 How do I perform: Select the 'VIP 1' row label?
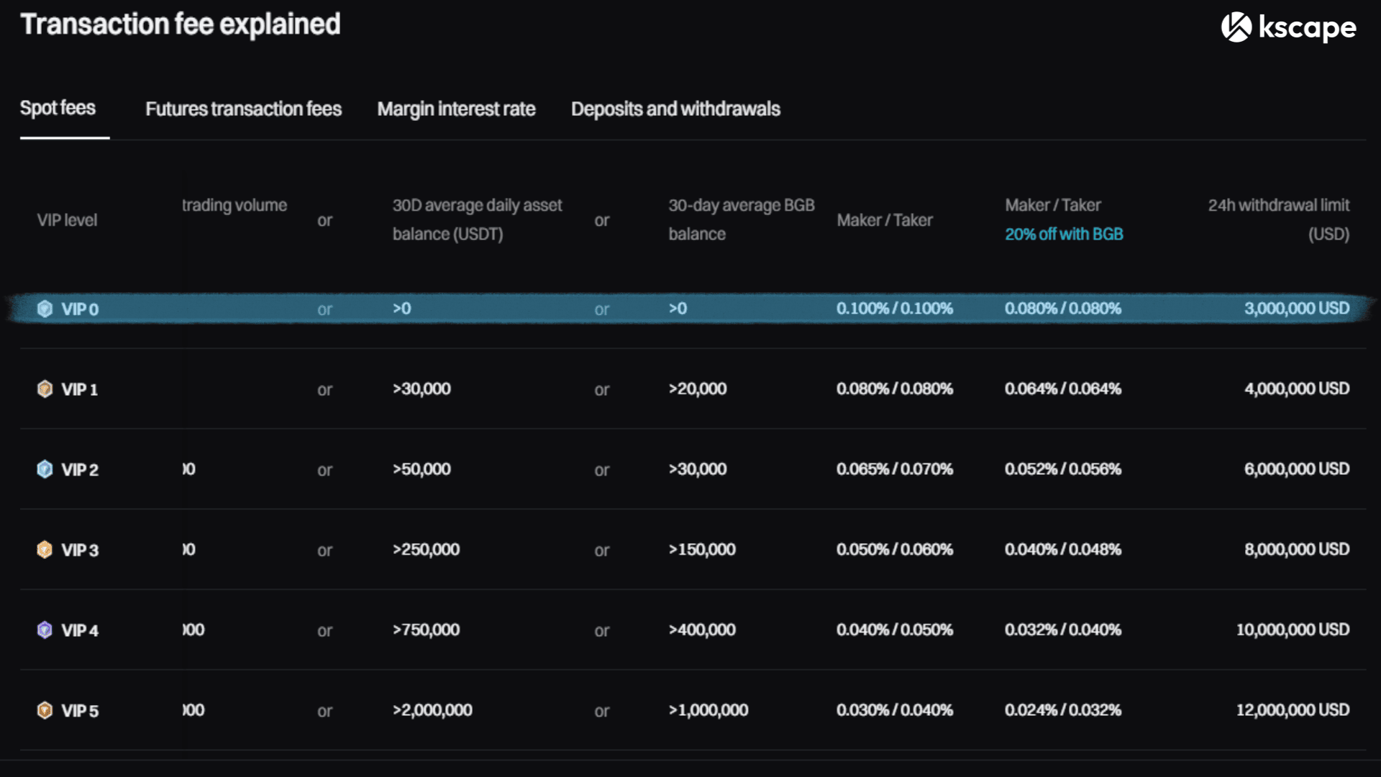(79, 389)
